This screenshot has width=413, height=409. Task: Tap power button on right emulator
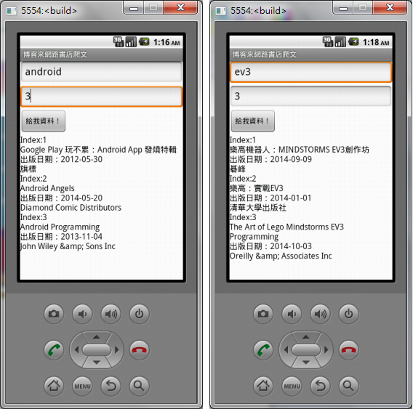coord(348,314)
